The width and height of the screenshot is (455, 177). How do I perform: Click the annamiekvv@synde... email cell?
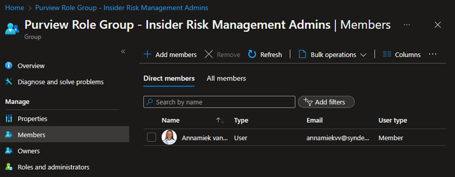[338, 138]
